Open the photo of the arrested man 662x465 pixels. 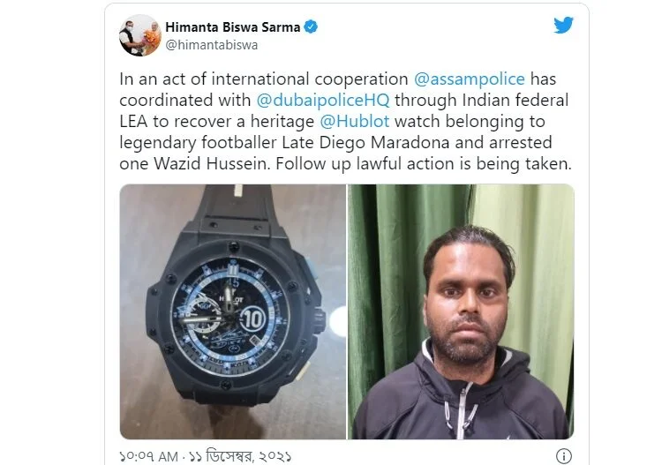click(x=461, y=311)
